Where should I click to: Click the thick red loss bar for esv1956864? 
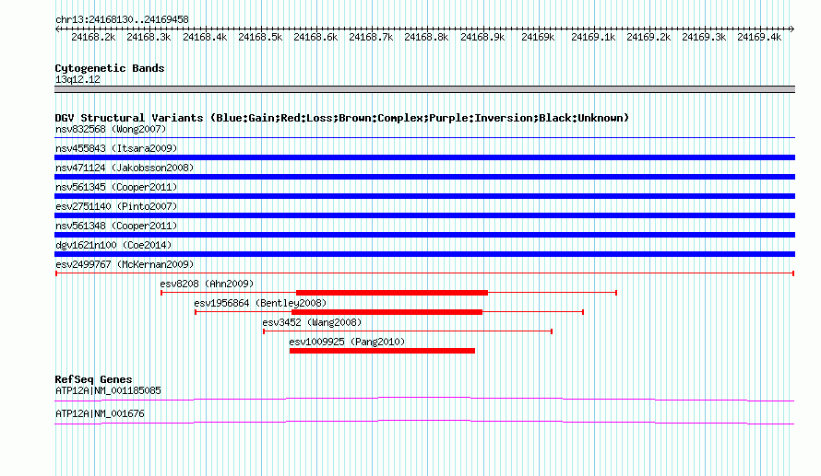387,312
